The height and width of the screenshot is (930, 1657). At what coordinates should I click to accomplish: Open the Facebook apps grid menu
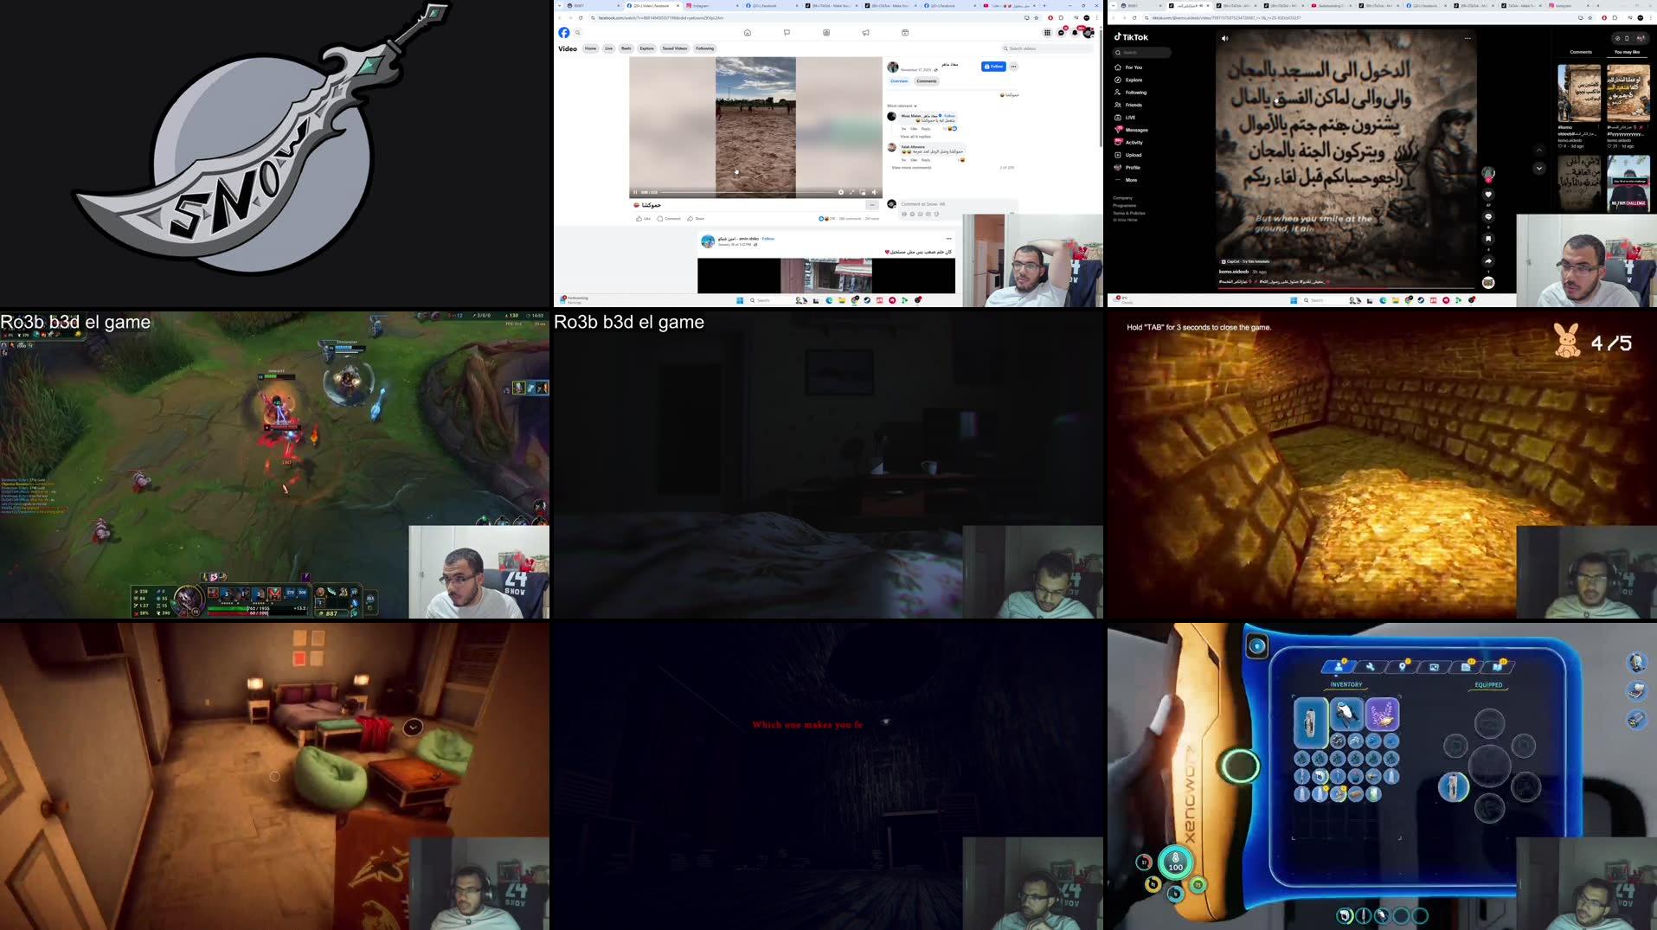(1047, 32)
